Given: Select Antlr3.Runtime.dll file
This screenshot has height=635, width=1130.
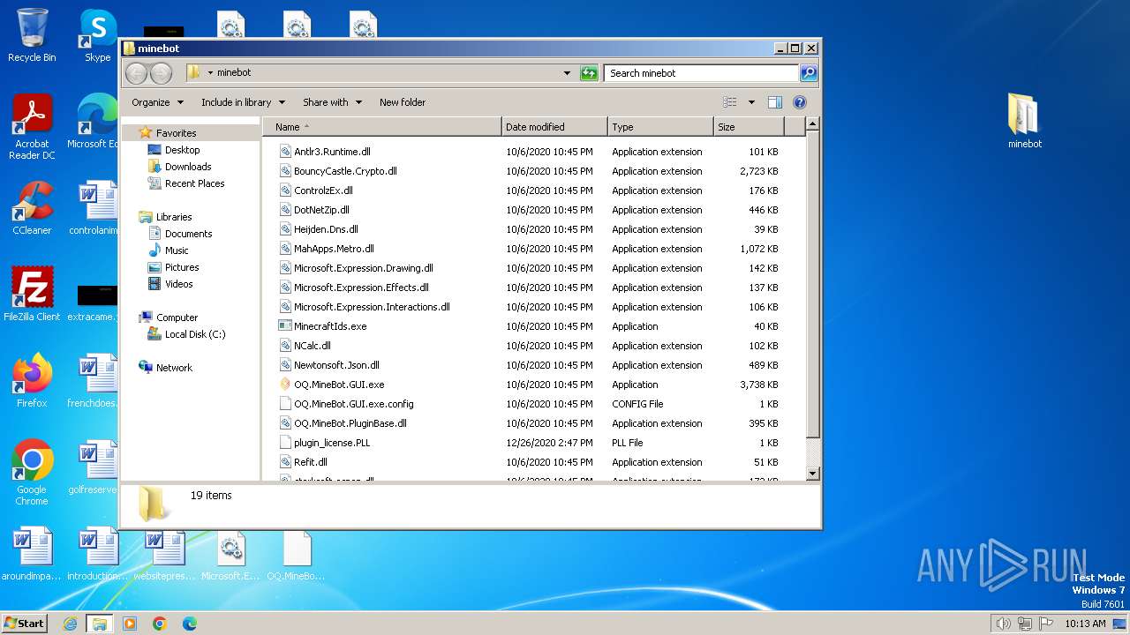Looking at the screenshot, I should [332, 152].
